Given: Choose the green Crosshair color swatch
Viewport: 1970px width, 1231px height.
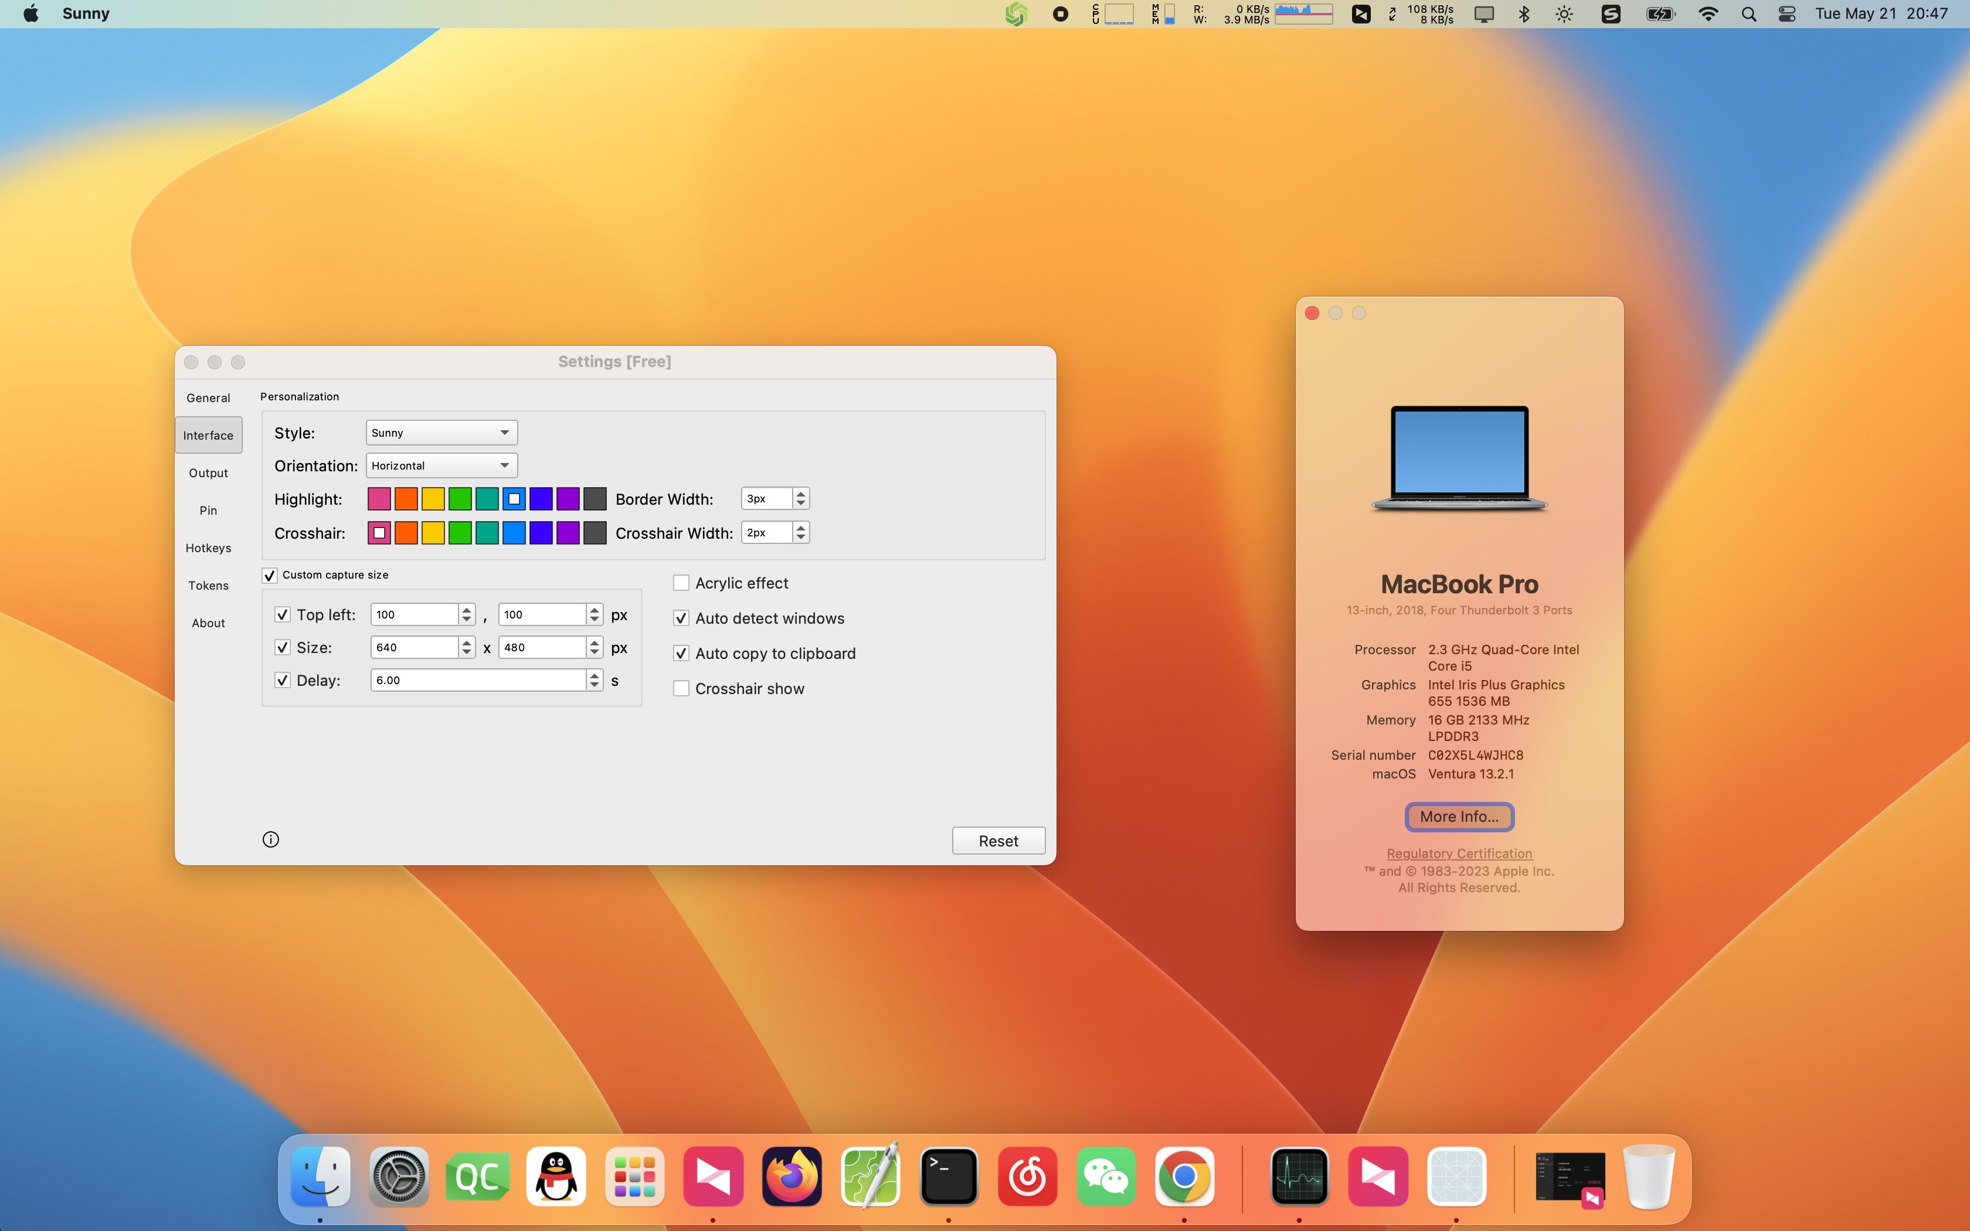Looking at the screenshot, I should point(460,532).
